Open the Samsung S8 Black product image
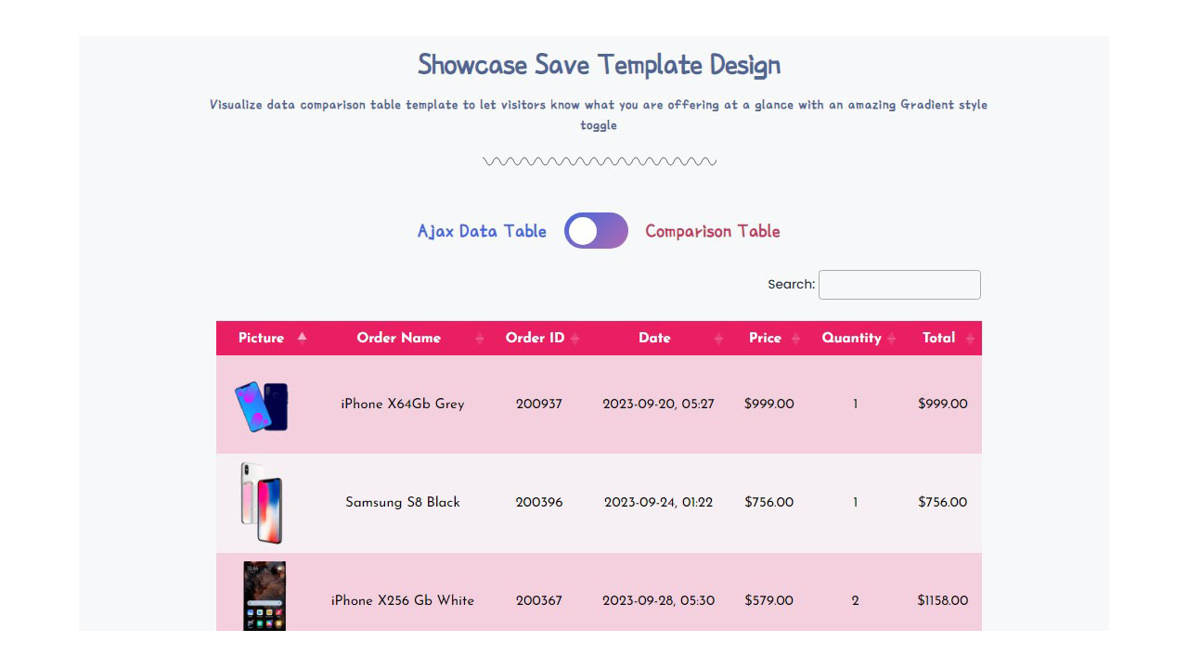The image size is (1188, 668). [x=262, y=503]
